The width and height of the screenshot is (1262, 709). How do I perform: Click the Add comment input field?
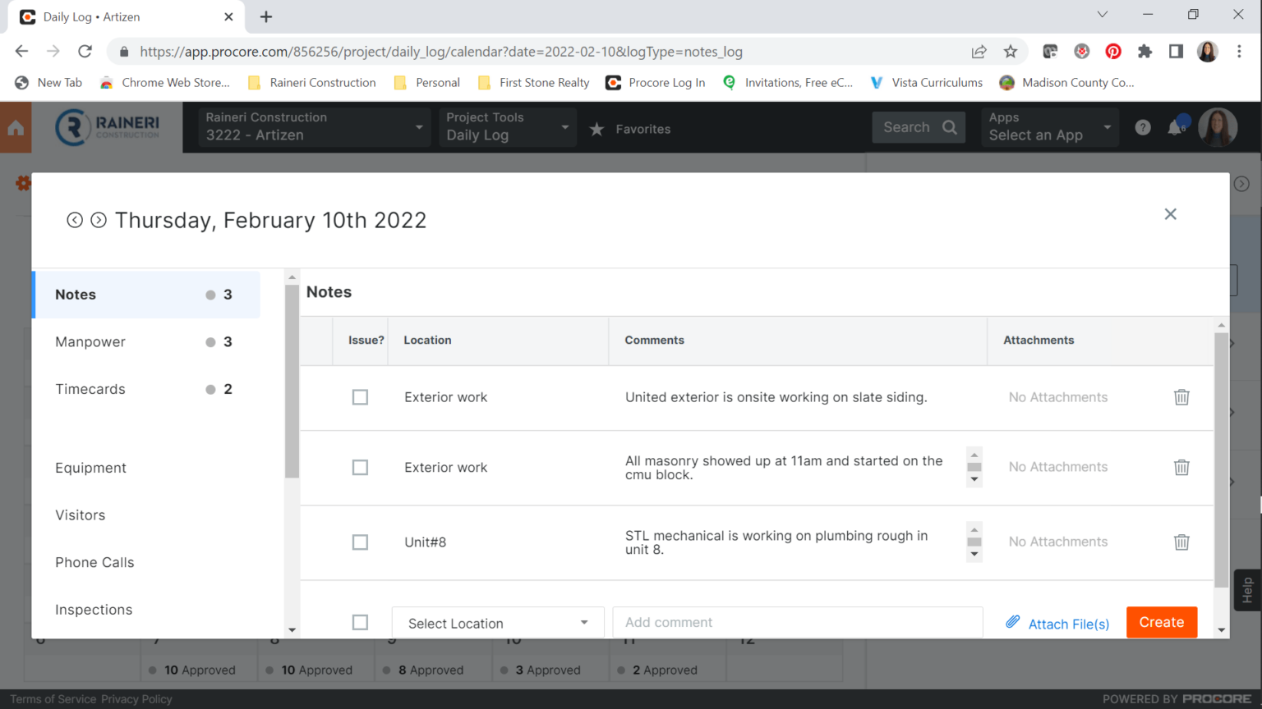coord(798,623)
